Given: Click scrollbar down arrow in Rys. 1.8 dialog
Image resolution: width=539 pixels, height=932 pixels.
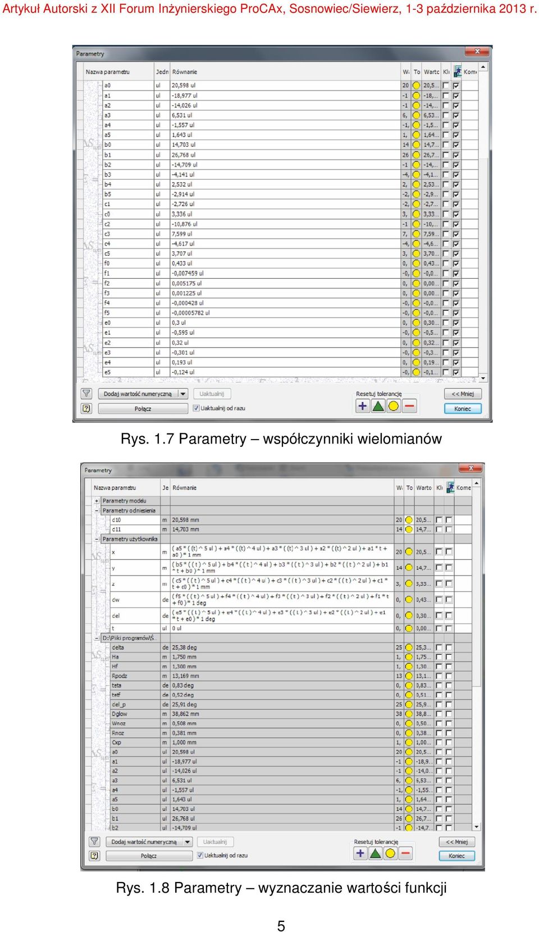Looking at the screenshot, I should 477,827.
